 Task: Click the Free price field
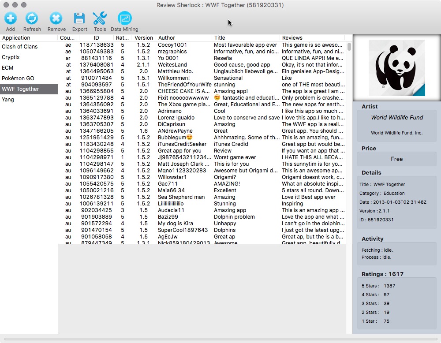pos(396,159)
